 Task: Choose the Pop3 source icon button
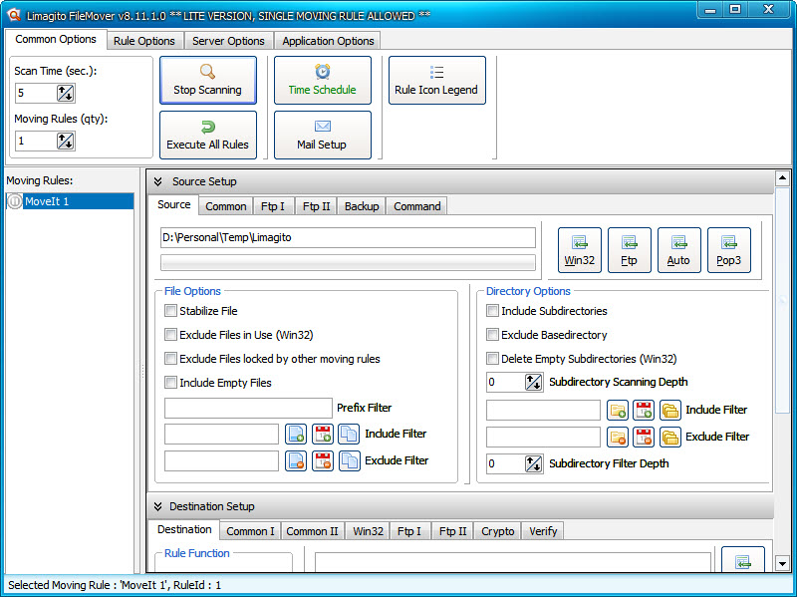click(x=728, y=249)
